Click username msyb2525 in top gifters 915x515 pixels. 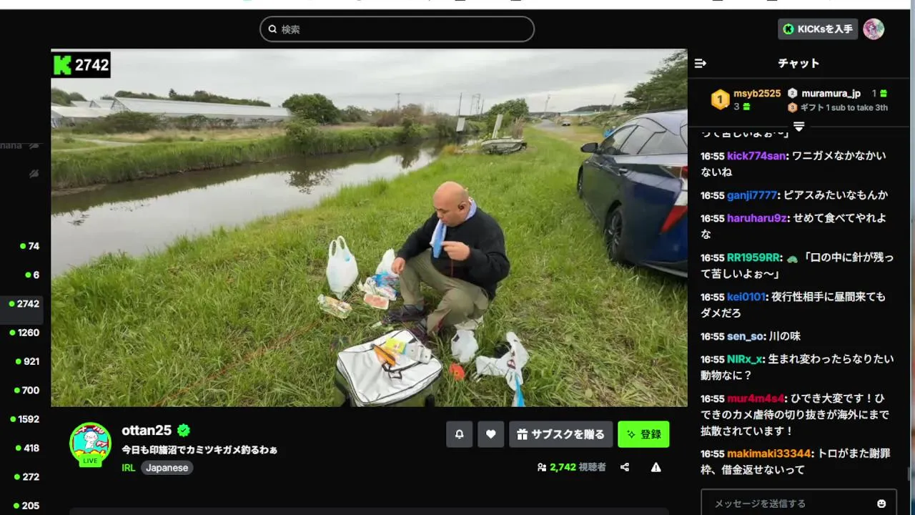[757, 94]
